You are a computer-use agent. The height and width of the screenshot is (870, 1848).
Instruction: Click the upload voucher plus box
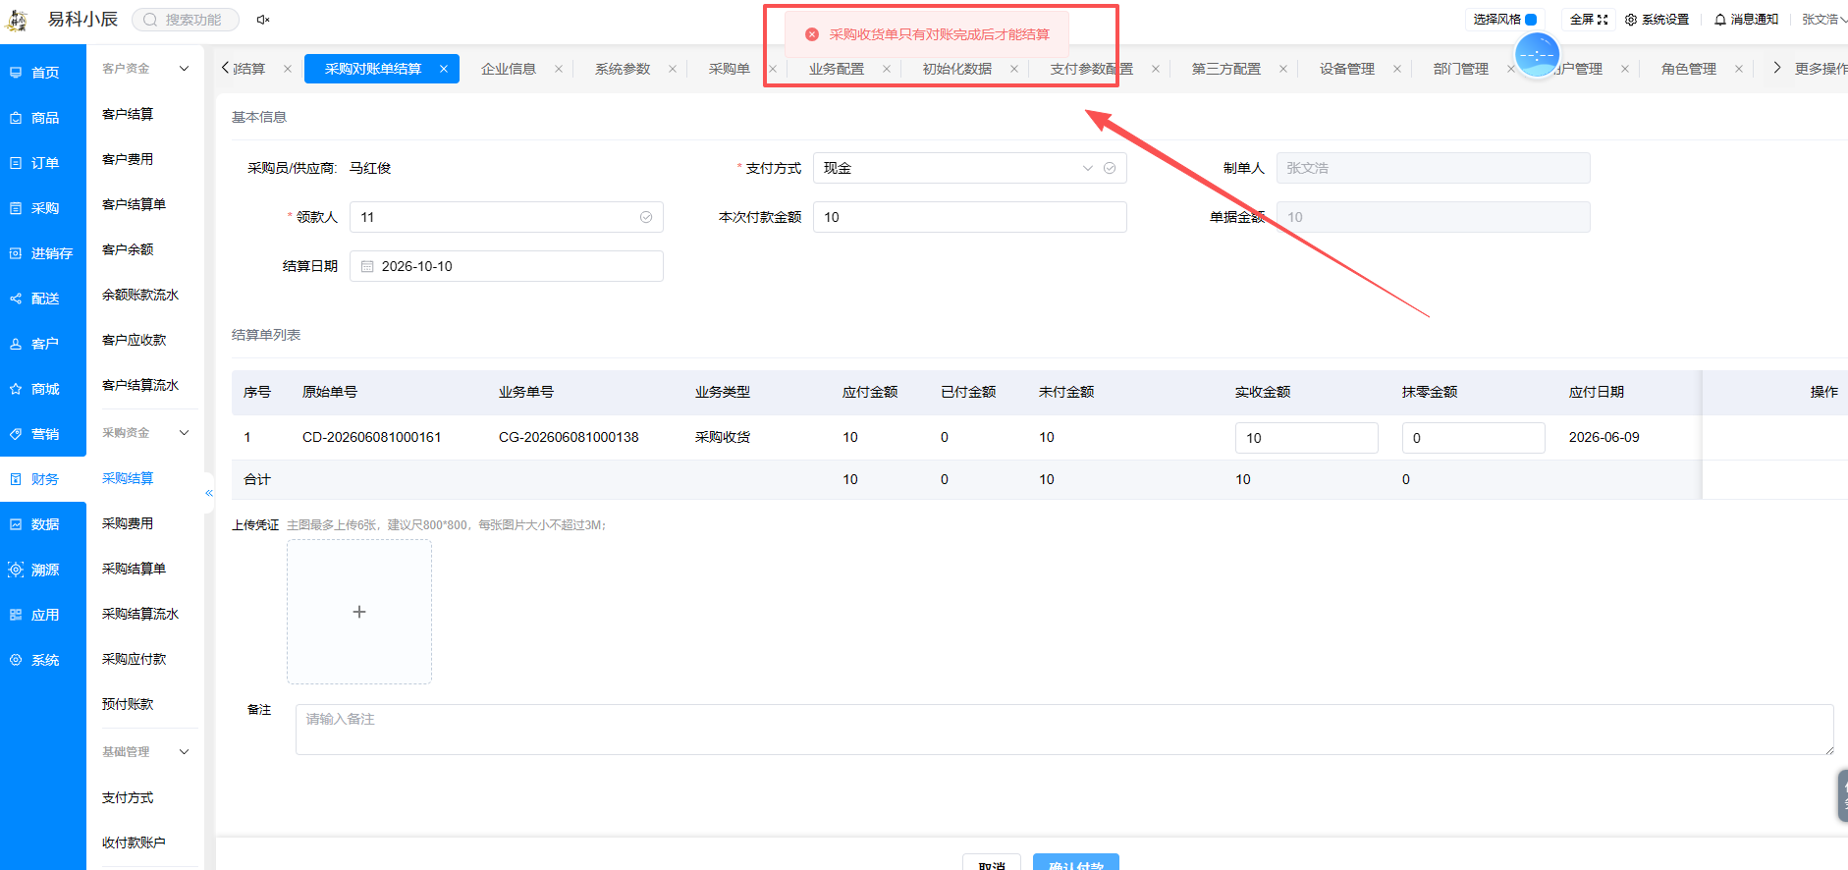[x=359, y=612]
